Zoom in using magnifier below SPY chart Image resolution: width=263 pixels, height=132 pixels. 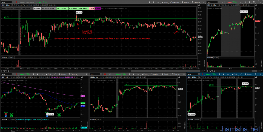[210, 71]
